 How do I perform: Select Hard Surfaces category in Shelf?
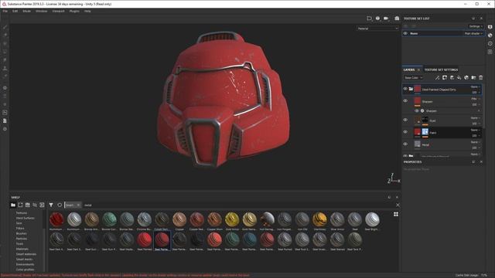pyautogui.click(x=26, y=218)
